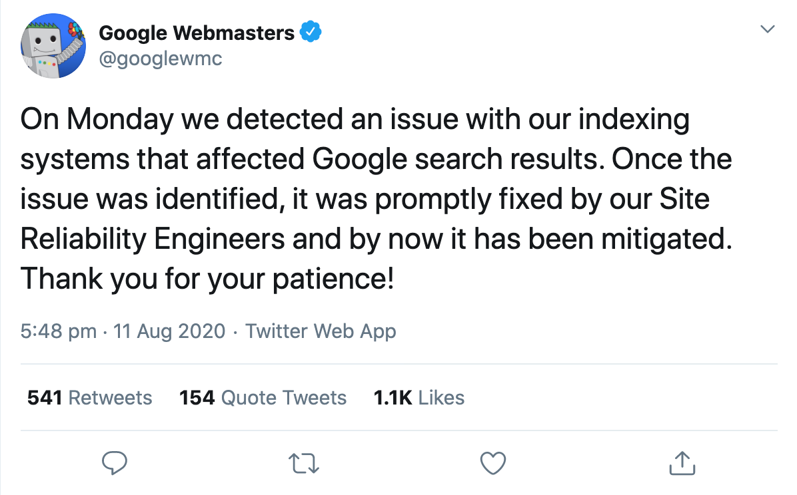Expand the tweet options chevron menu
The image size is (797, 495).
767,29
